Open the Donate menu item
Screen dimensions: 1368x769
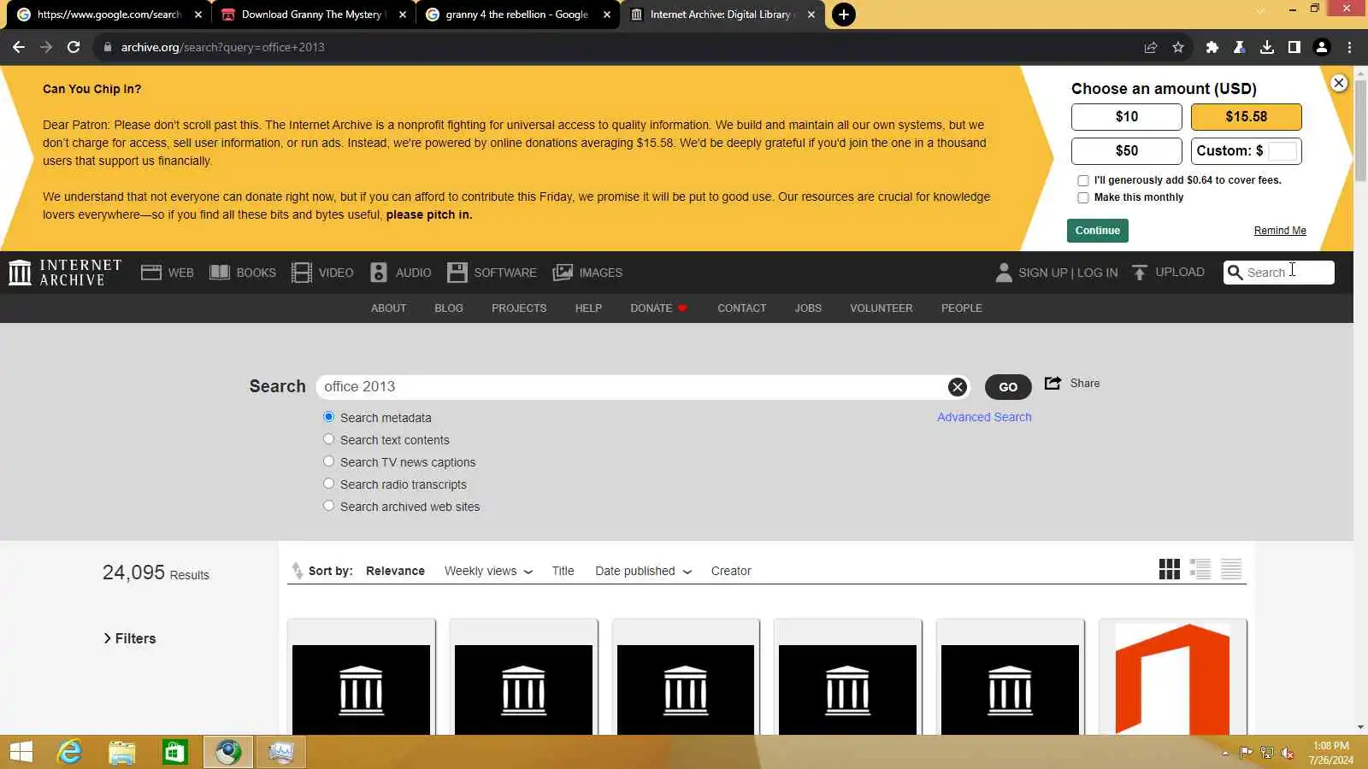pos(658,308)
